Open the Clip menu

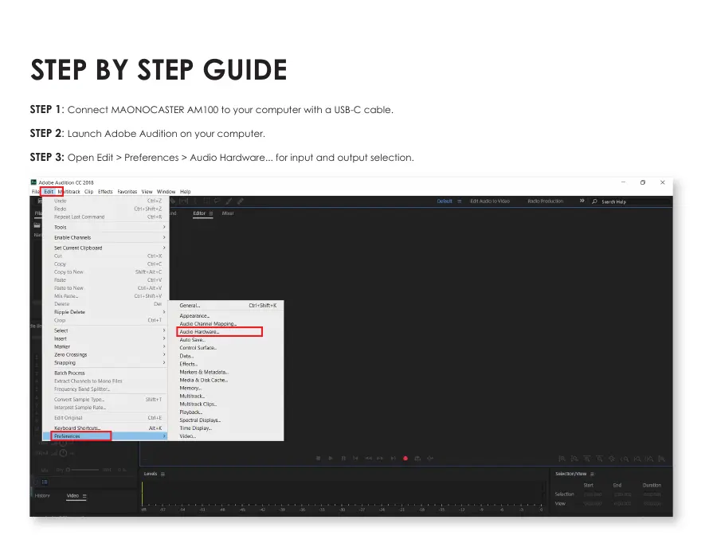click(88, 192)
